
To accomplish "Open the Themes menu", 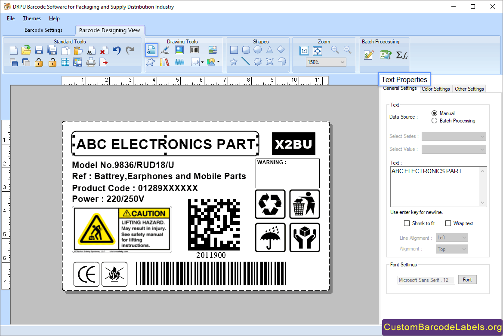I will [x=32, y=18].
